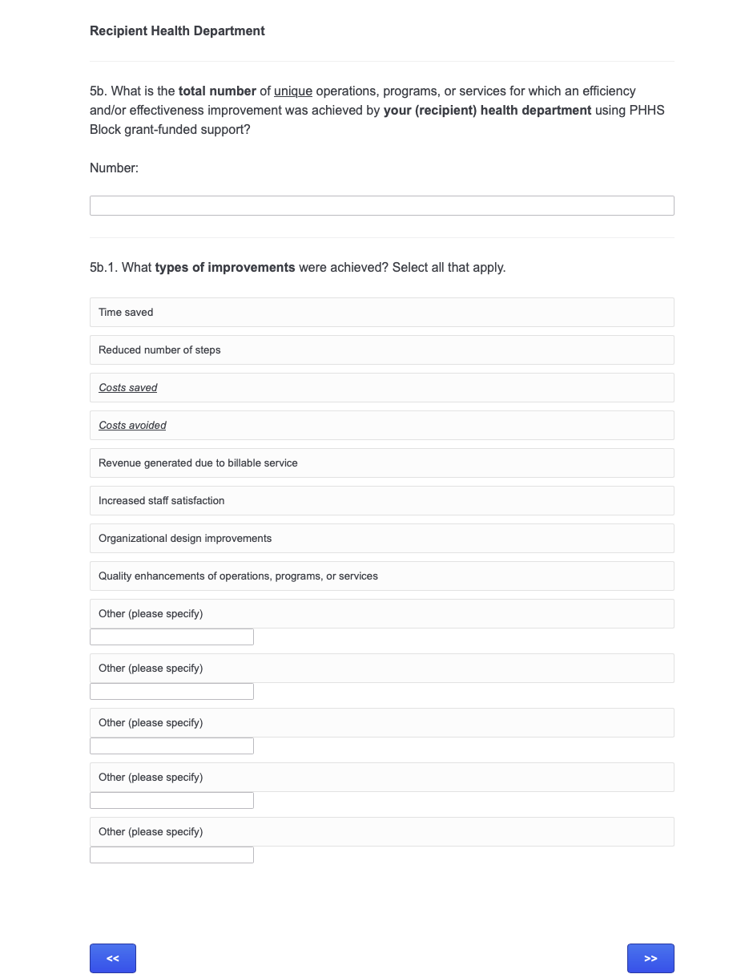
Task: Click the Number input field for 5b
Action: (x=381, y=206)
